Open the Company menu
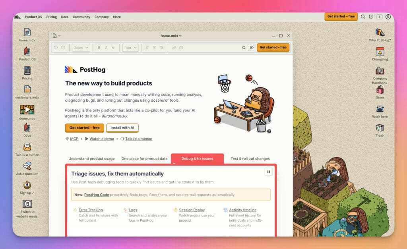Image resolution: width=407 pixels, height=249 pixels. [x=101, y=17]
